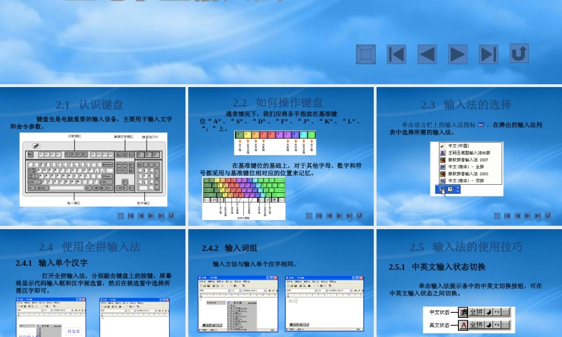
Task: Click the square home icon on slide 2.2
Action: [x=309, y=216]
